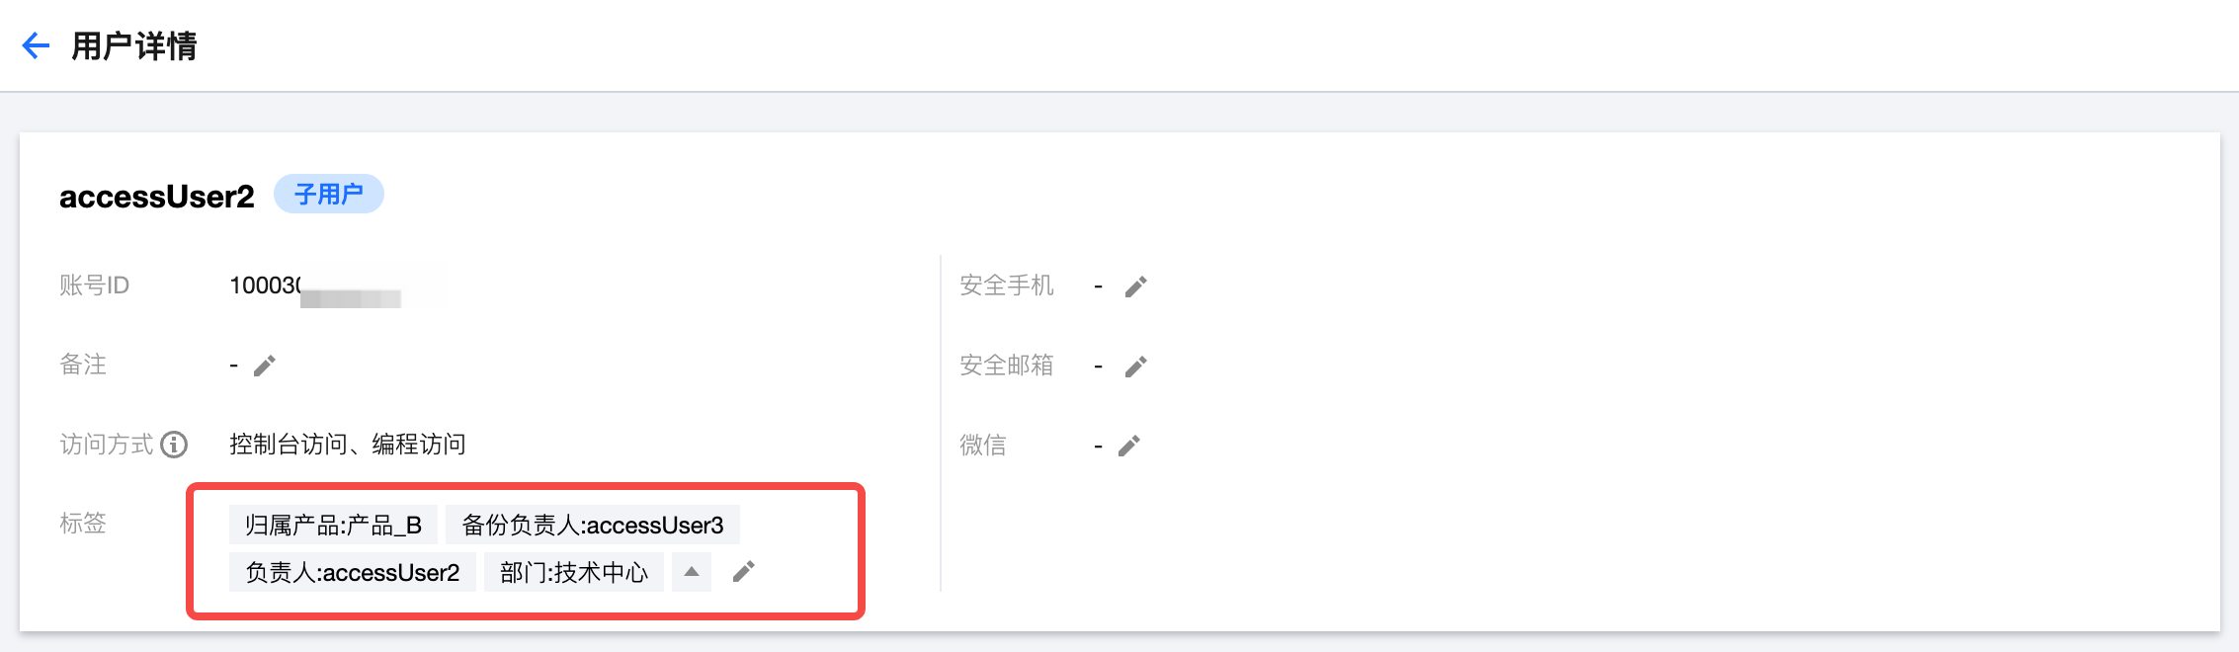Click the 负责人:accessUser2 tag
The height and width of the screenshot is (652, 2239).
tap(352, 573)
